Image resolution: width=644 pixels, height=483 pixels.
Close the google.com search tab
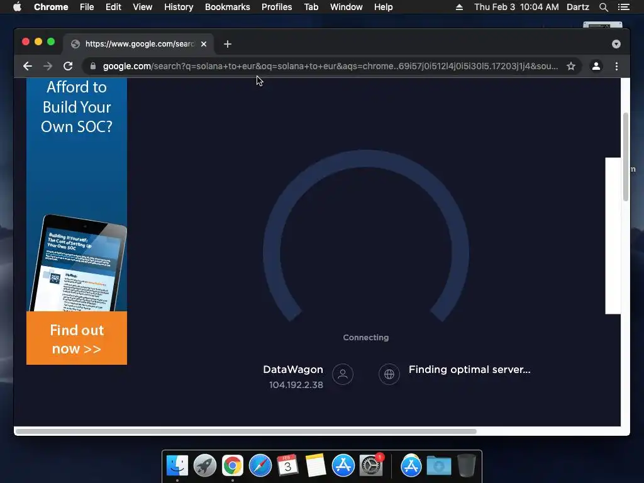204,44
